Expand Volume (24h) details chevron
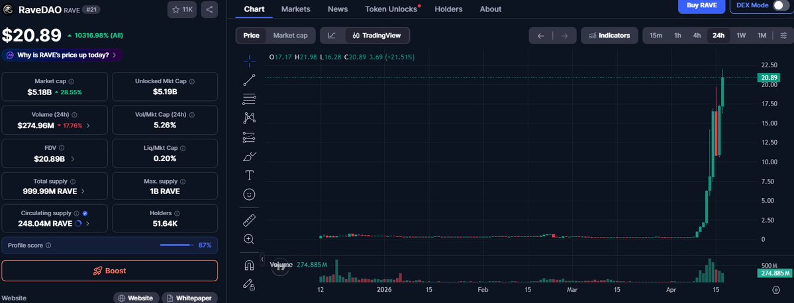This screenshot has width=794, height=303. (89, 125)
